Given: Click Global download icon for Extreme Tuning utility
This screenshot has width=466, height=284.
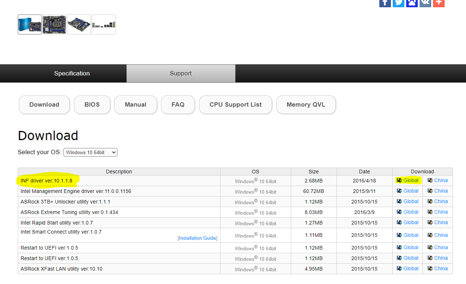Looking at the screenshot, I should (399, 212).
